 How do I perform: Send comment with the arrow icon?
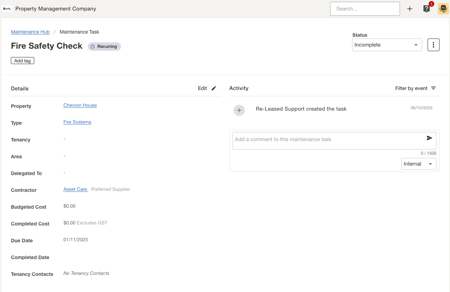click(x=429, y=138)
